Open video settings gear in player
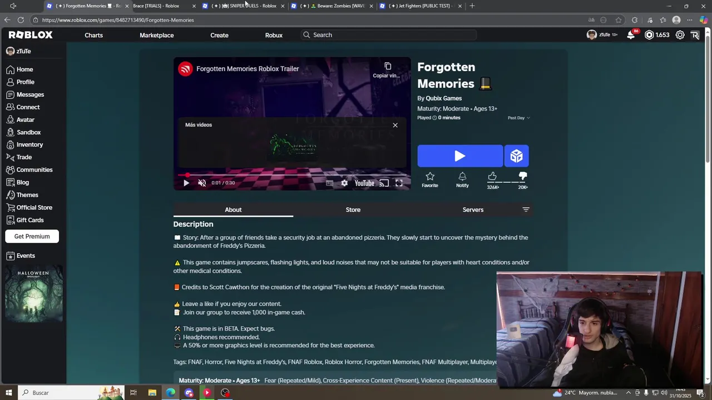Screen dimensions: 712x400 pyautogui.click(x=344, y=183)
